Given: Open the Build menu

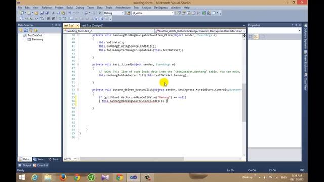Looking at the screenshot, I should [x=70, y=8].
